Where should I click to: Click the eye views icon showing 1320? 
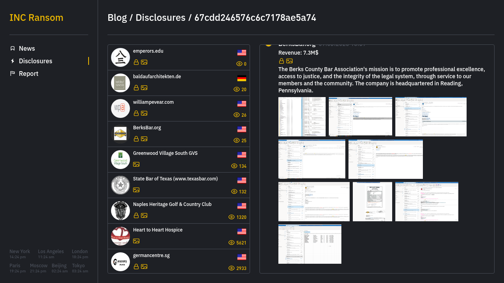[232, 217]
